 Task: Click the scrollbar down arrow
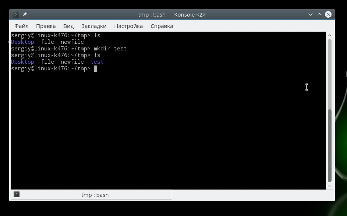(x=329, y=186)
